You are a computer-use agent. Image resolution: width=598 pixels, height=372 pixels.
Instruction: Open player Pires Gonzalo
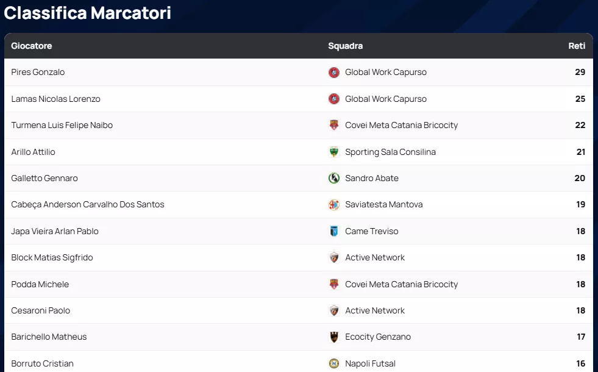(x=38, y=72)
